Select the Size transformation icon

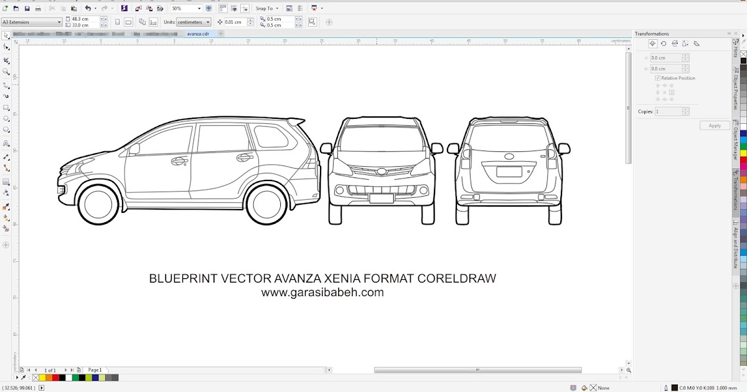(685, 44)
